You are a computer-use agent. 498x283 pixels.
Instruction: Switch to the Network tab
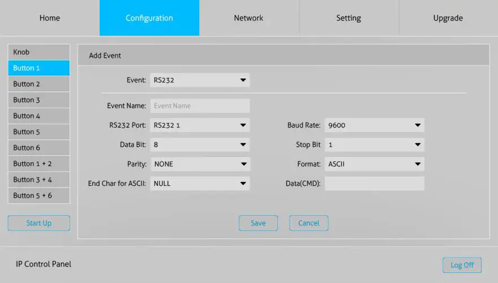(x=248, y=18)
